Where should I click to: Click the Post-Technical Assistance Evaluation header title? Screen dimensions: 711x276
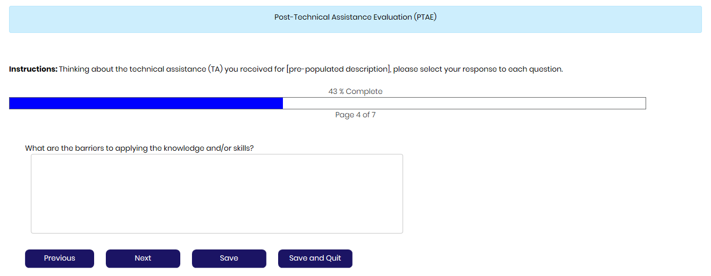355,17
